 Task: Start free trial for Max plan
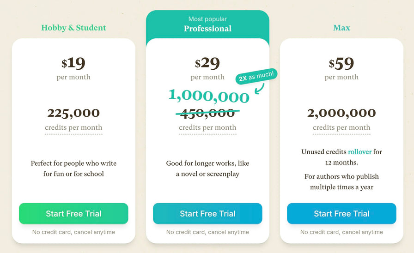click(x=341, y=213)
